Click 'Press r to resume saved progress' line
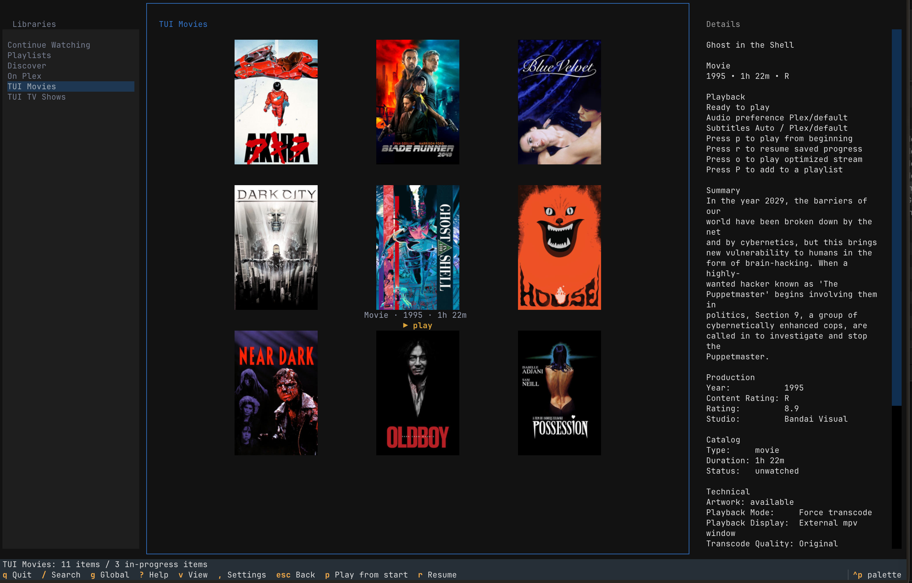This screenshot has height=583, width=912. pyautogui.click(x=784, y=149)
